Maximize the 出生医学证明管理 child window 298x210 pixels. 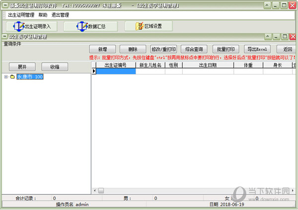pyautogui.click(x=285, y=36)
